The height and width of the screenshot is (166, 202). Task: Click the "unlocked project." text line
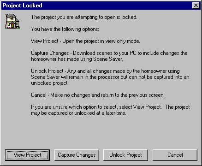click(x=50, y=83)
